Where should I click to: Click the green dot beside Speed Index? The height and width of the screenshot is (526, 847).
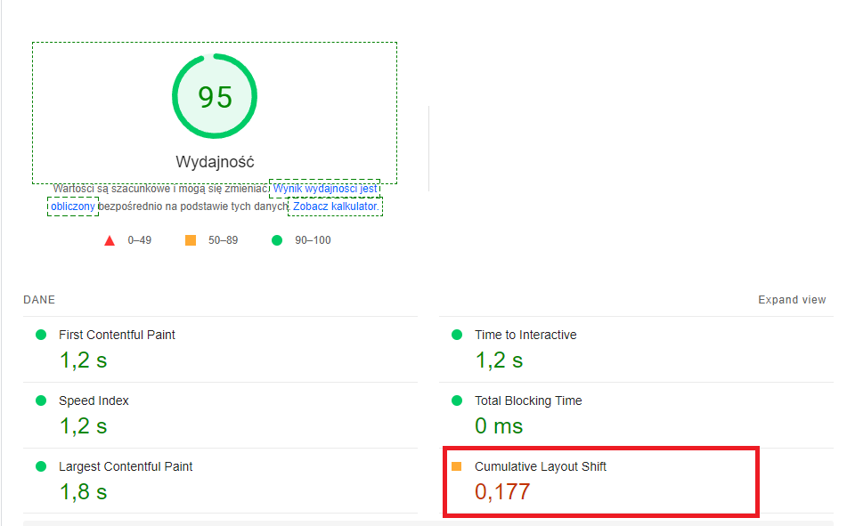tap(40, 401)
